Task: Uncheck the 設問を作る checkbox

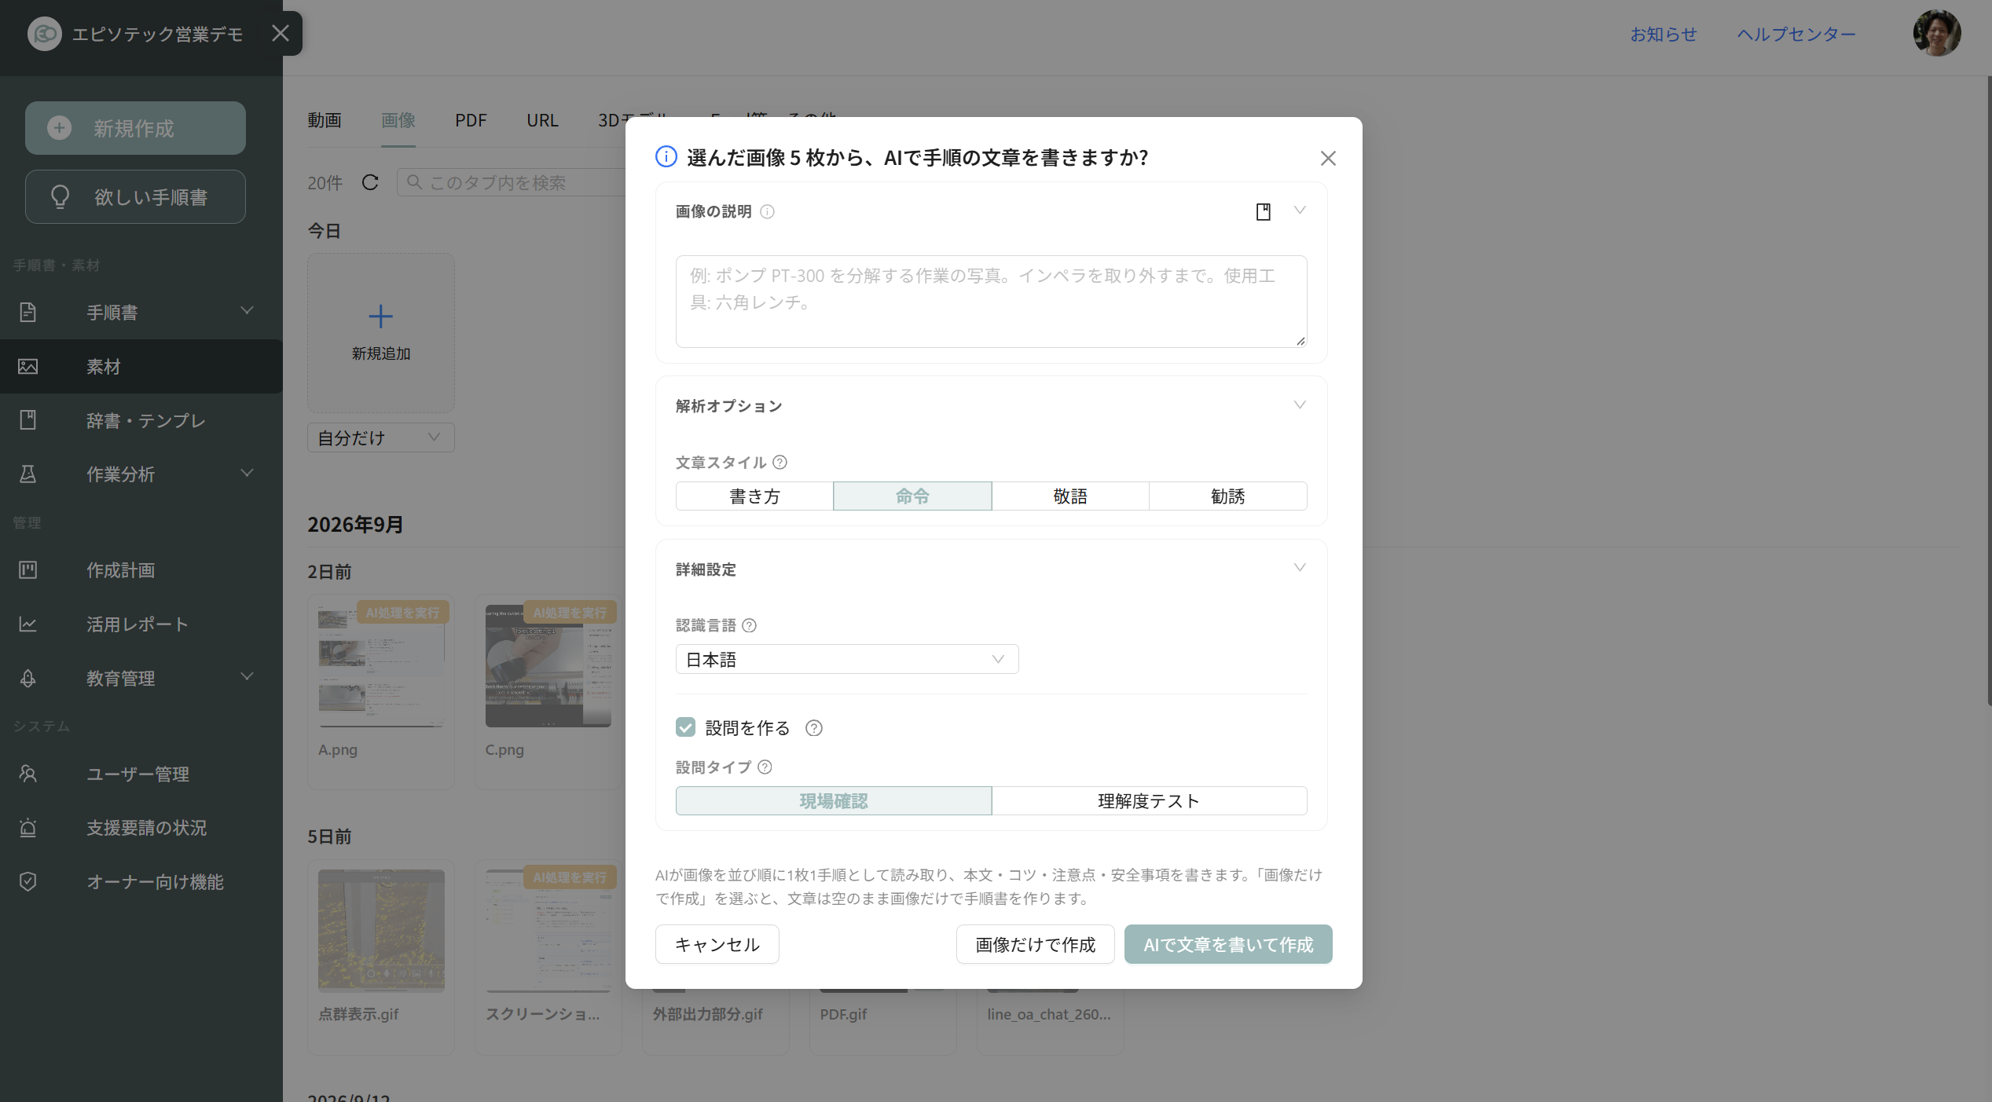Action: pyautogui.click(x=685, y=727)
